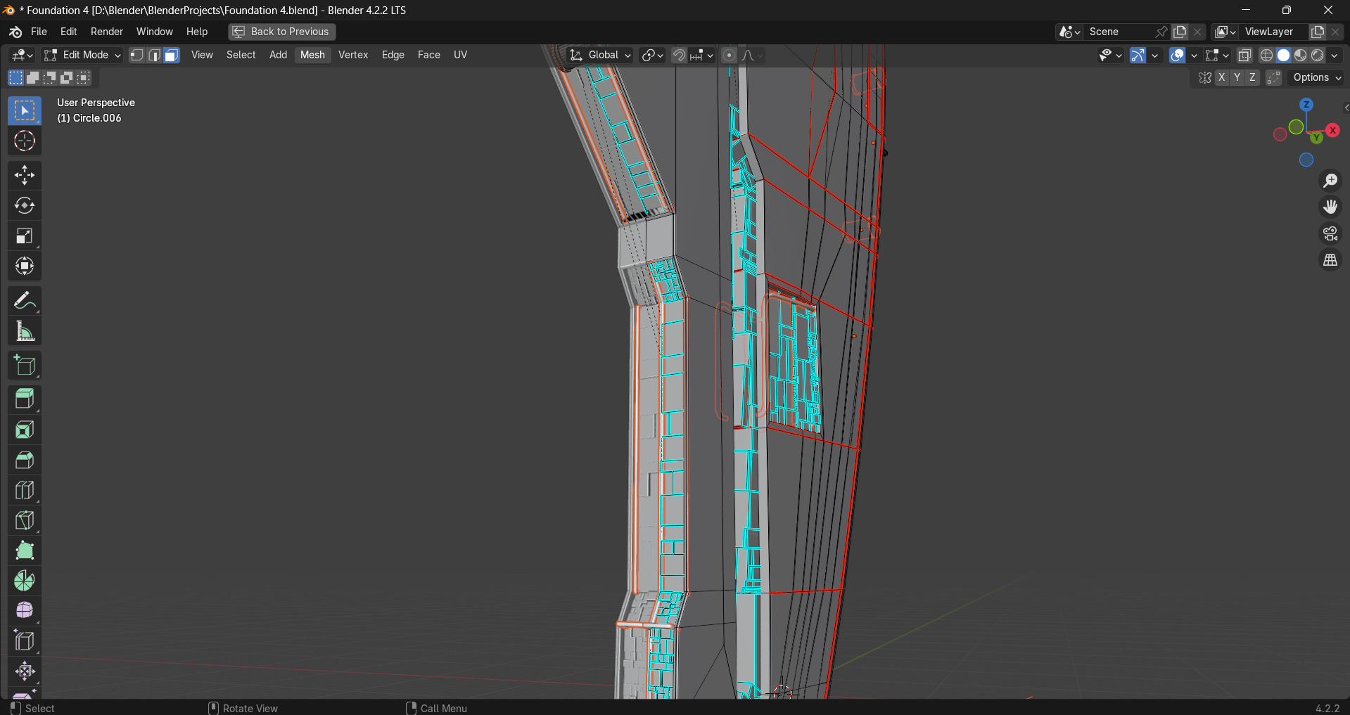Image resolution: width=1350 pixels, height=715 pixels.
Task: Enable edge select mode
Action: tap(154, 56)
